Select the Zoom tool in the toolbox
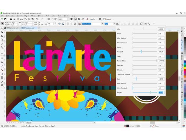 click(x=2, y=40)
